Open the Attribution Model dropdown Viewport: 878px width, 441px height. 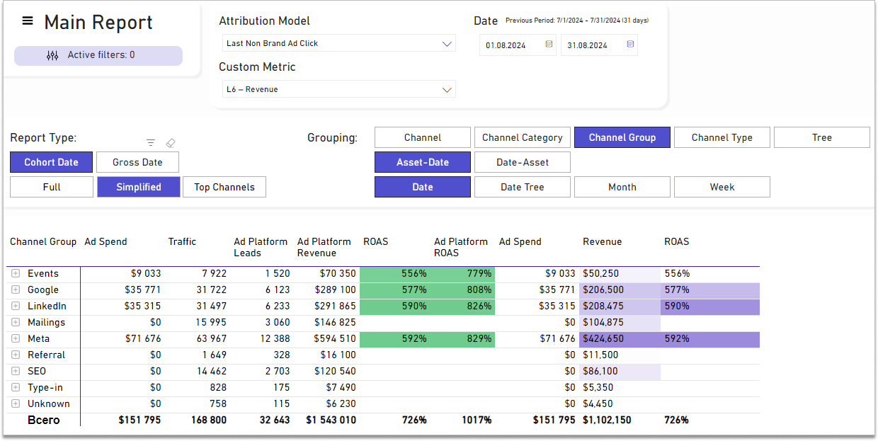pos(338,43)
